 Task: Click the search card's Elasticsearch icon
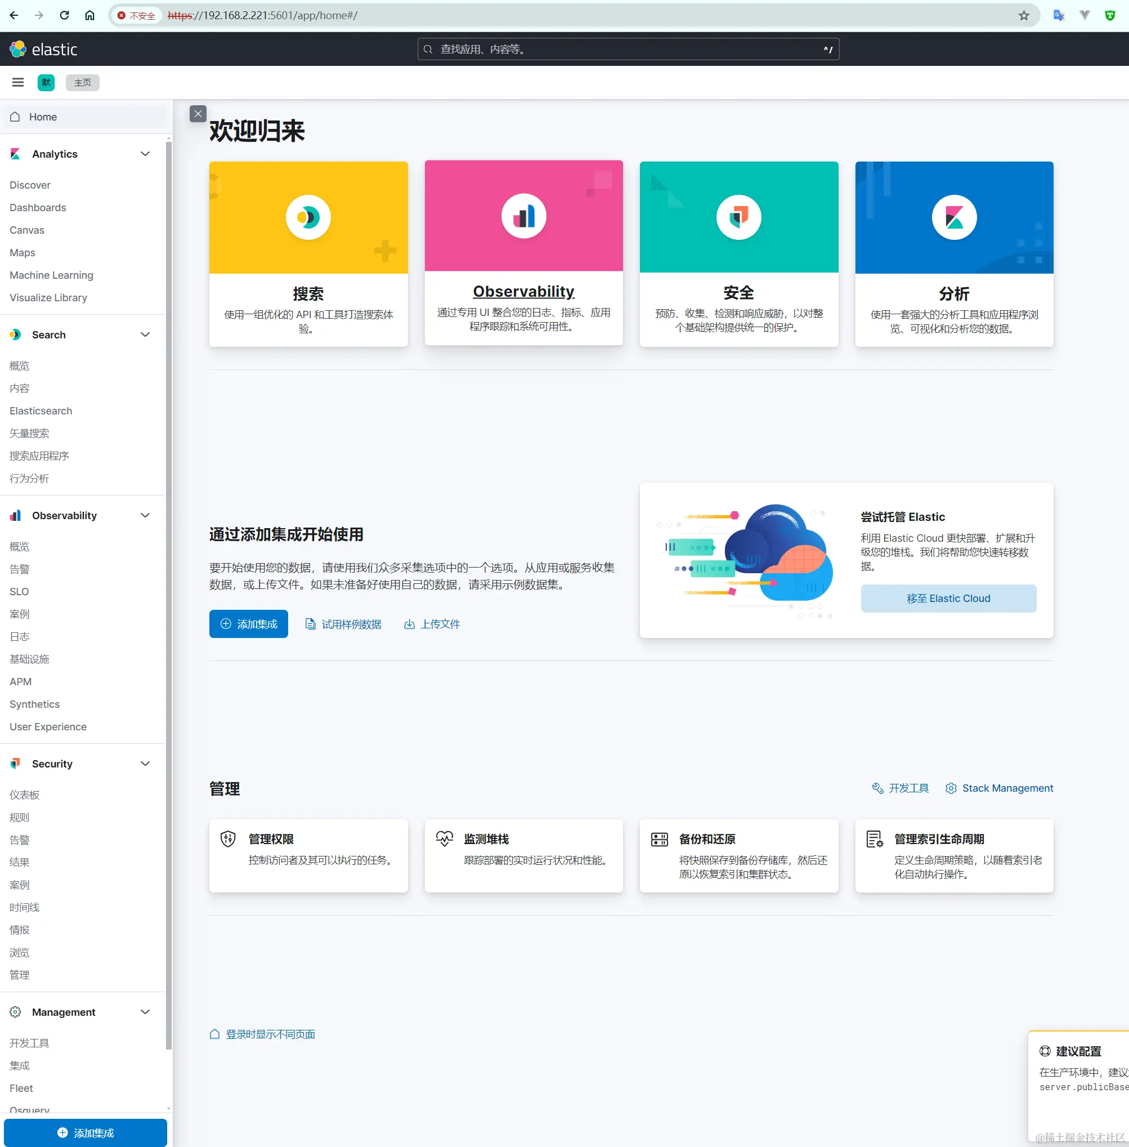[308, 217]
